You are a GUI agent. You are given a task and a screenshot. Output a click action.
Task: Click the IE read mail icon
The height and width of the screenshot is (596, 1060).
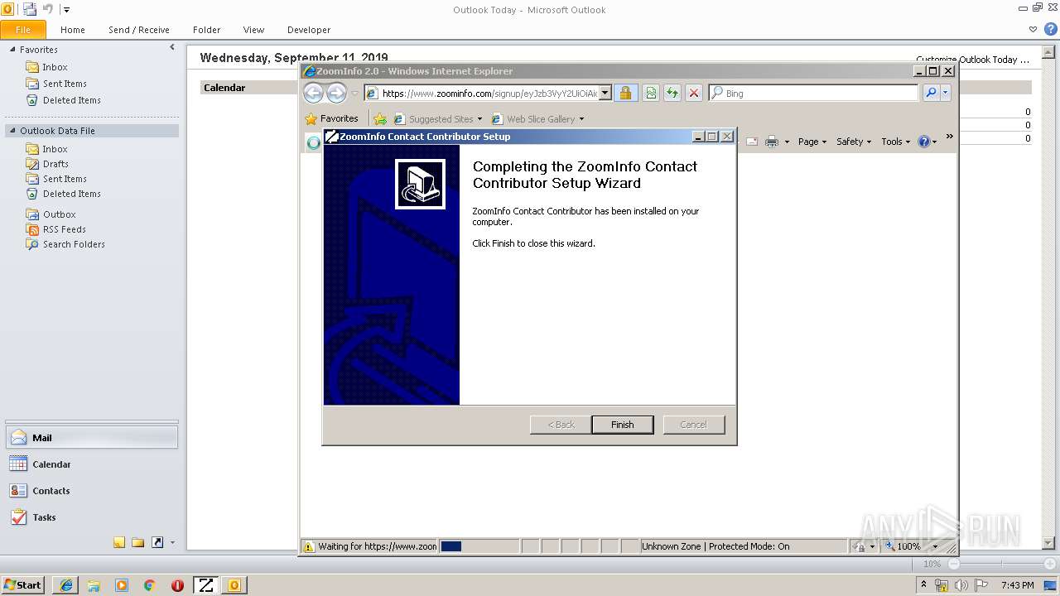(752, 142)
